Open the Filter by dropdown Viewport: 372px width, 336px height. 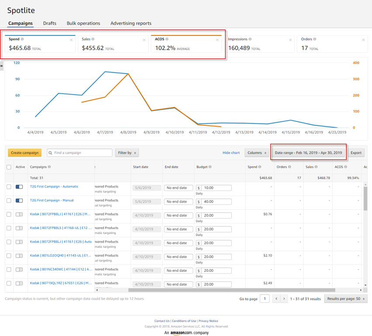pos(127,153)
